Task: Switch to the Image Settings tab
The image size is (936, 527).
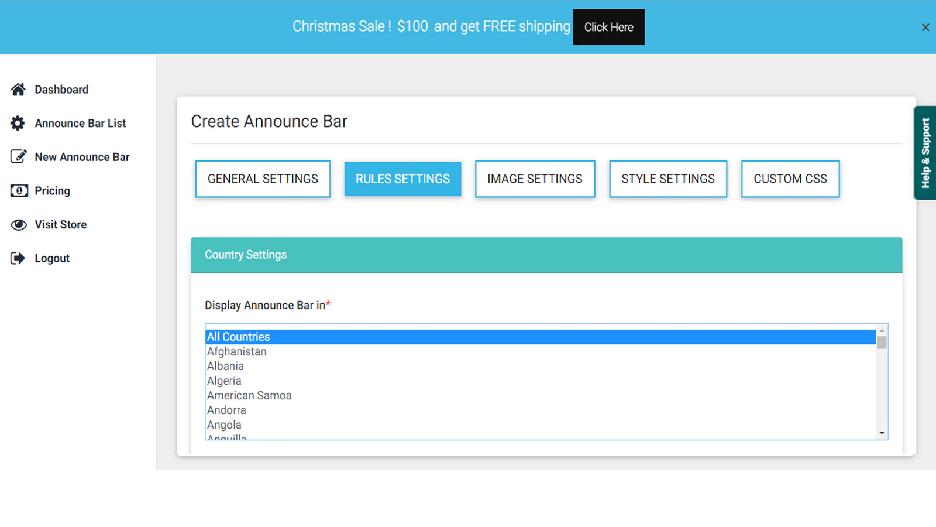Action: (535, 179)
